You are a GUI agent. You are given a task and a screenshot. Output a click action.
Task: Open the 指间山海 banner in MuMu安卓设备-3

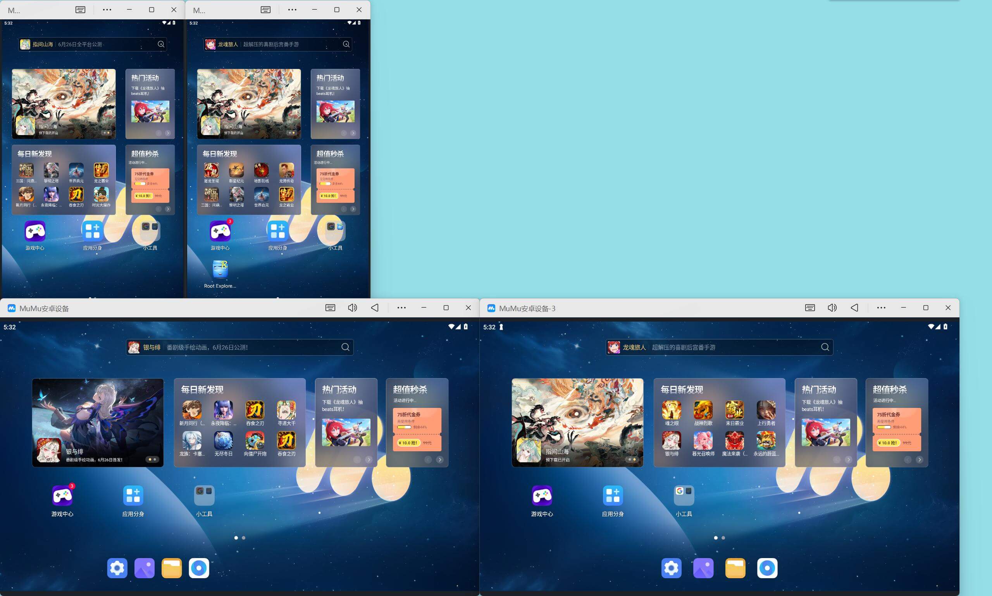(x=577, y=423)
